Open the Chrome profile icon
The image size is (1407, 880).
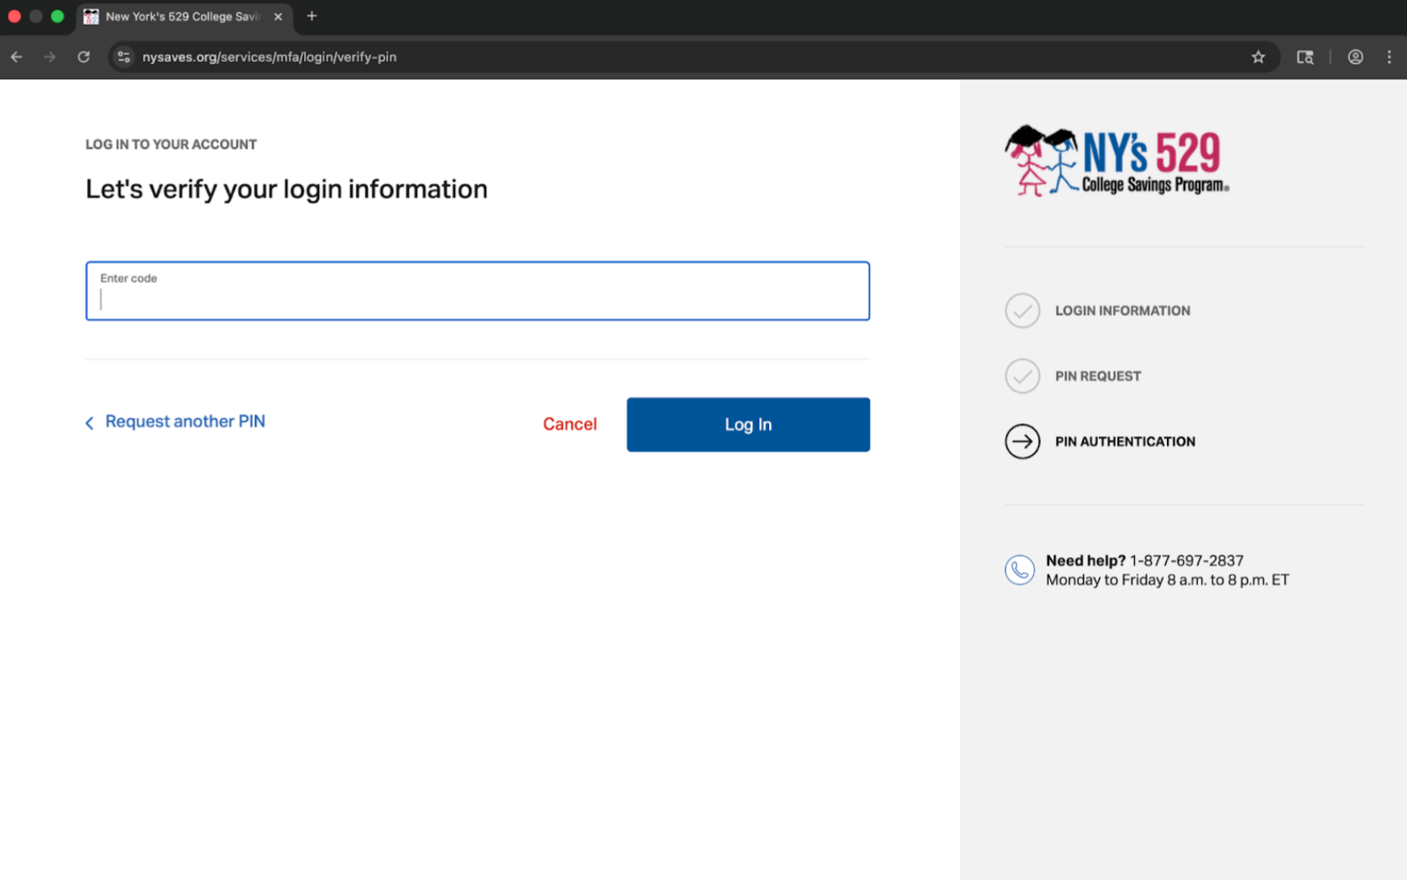(x=1355, y=57)
